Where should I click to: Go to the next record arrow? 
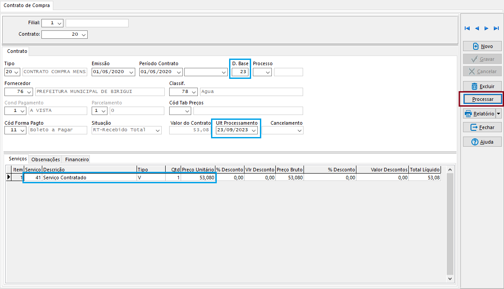click(486, 29)
